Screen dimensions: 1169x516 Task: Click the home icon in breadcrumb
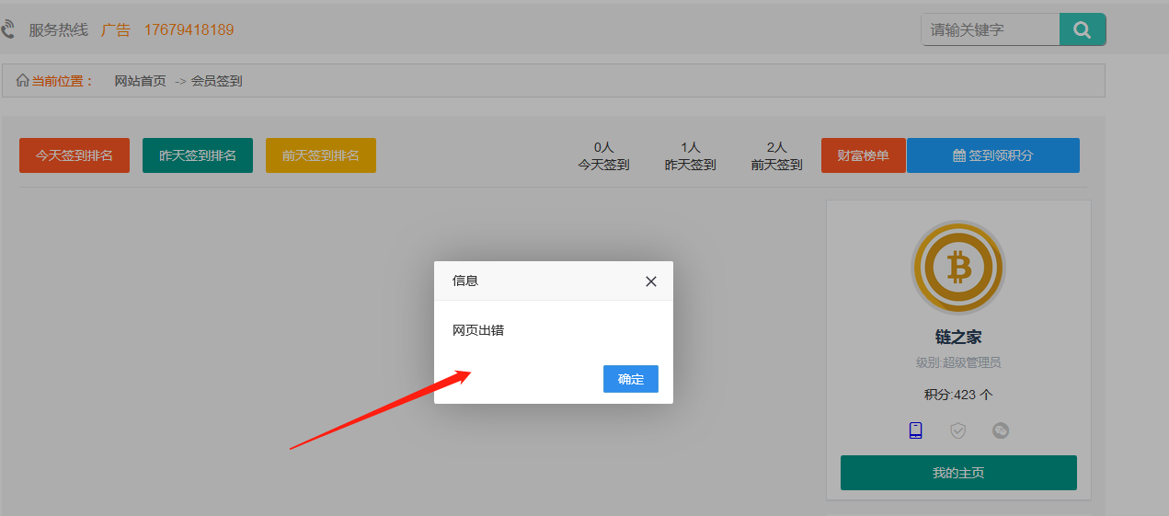(23, 80)
